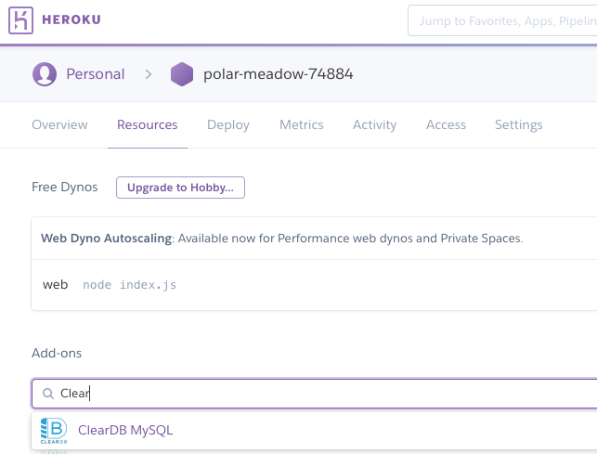Switch to the Activity tab
597x454 pixels.
point(375,124)
